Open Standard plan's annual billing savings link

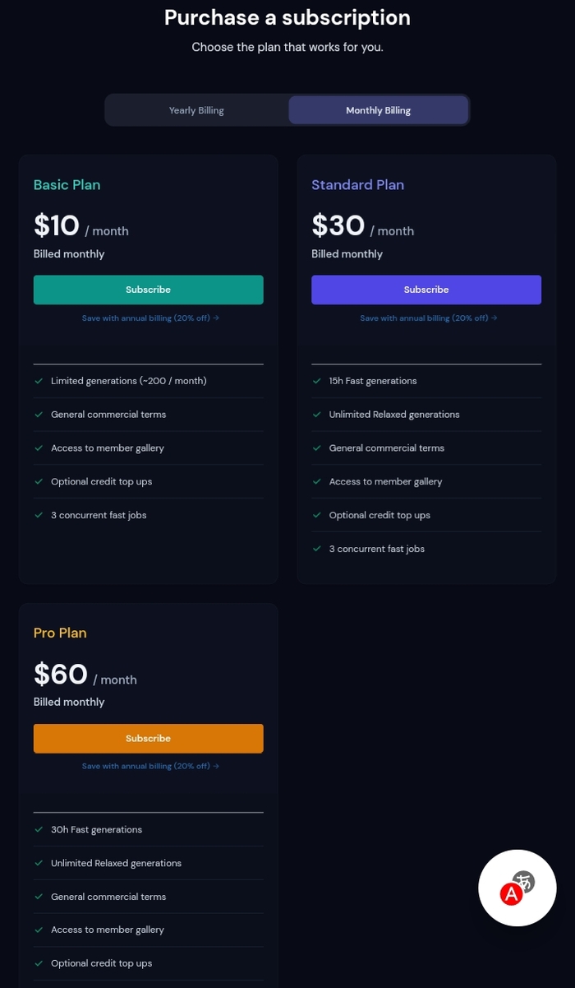click(x=429, y=318)
